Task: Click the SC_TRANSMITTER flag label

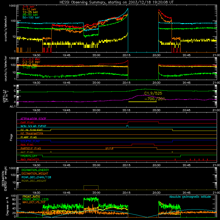Action: [x=32, y=134]
